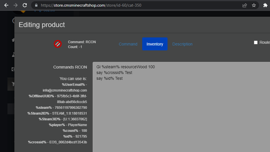Open the browser extensions puzzle icon
Viewport: 270px width, 152px height.
pos(265,5)
